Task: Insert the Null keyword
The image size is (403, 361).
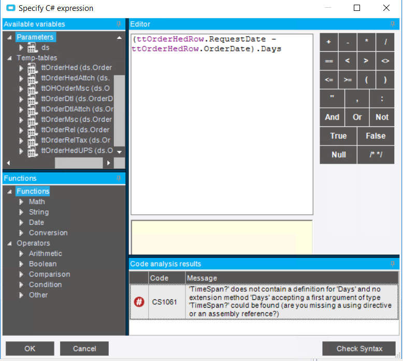Action: tap(338, 155)
